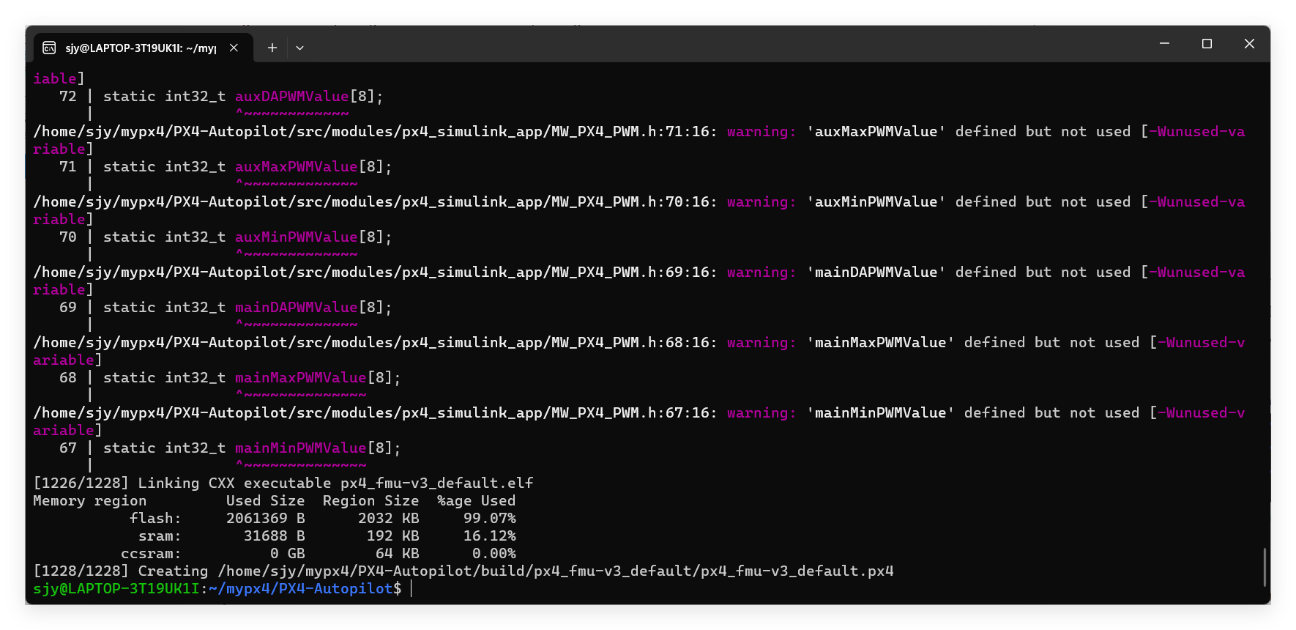Click the green sjy@LAPTOP-3T19UK1I prompt username

click(x=116, y=589)
